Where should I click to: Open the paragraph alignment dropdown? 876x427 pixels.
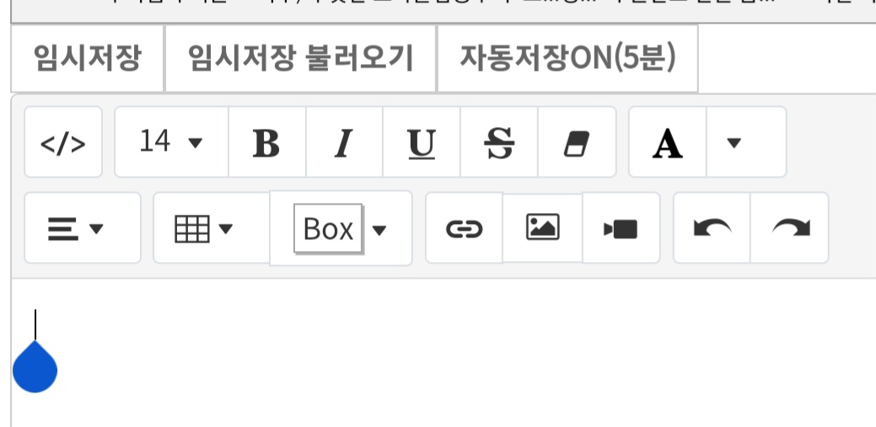pyautogui.click(x=82, y=227)
